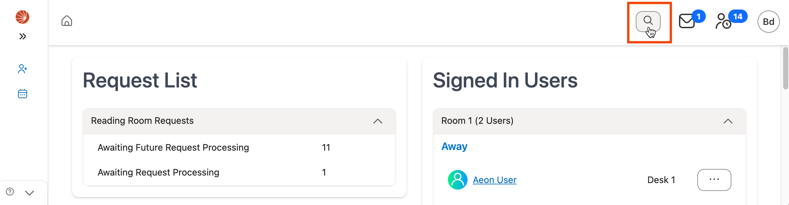Open the Bd profile account menu
This screenshot has width=789, height=205.
click(x=768, y=22)
